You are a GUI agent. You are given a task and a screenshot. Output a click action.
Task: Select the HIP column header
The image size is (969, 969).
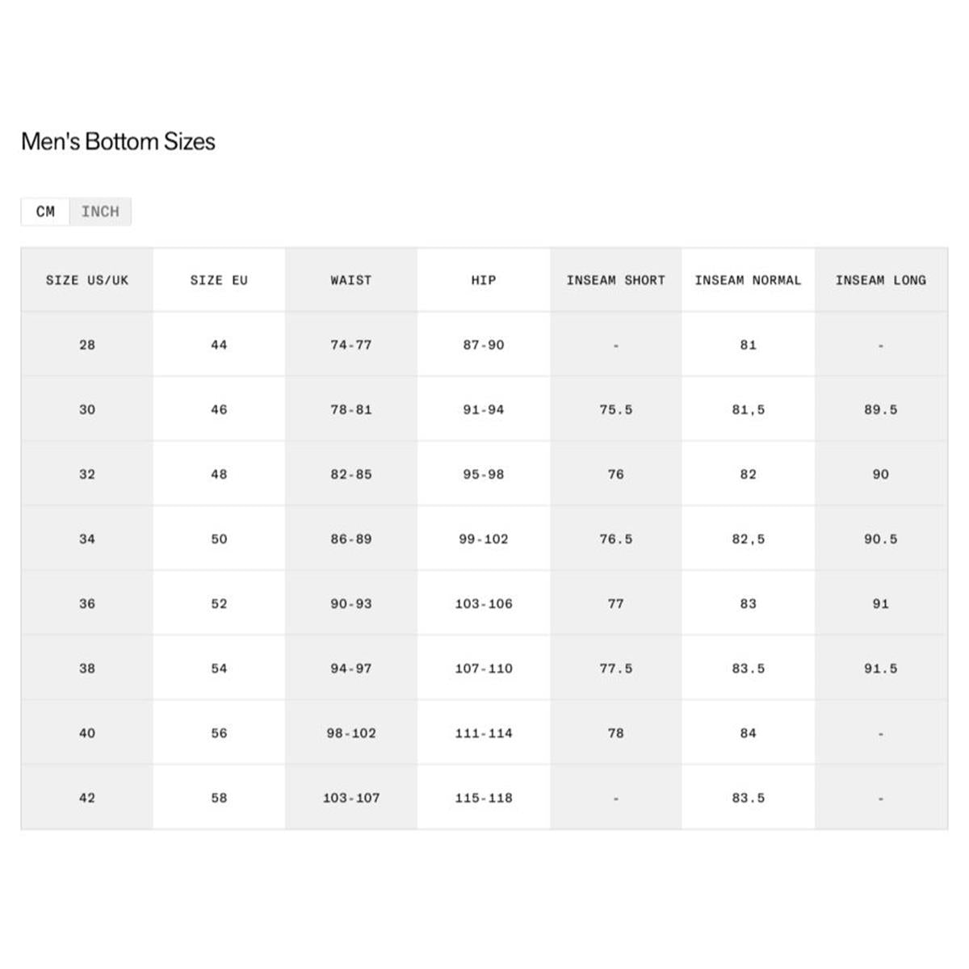coord(484,280)
